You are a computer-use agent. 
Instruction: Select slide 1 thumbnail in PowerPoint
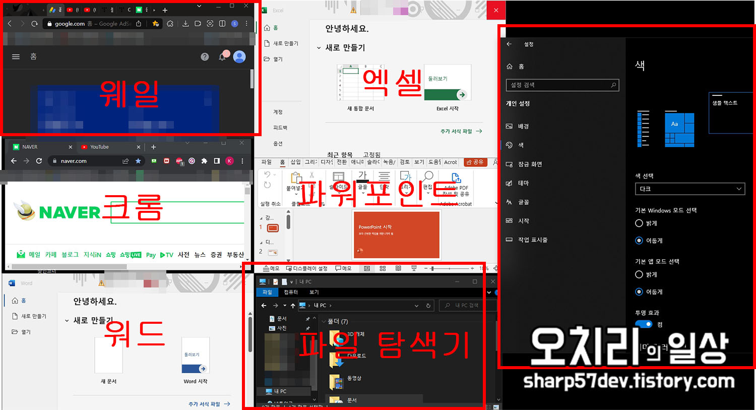point(273,228)
